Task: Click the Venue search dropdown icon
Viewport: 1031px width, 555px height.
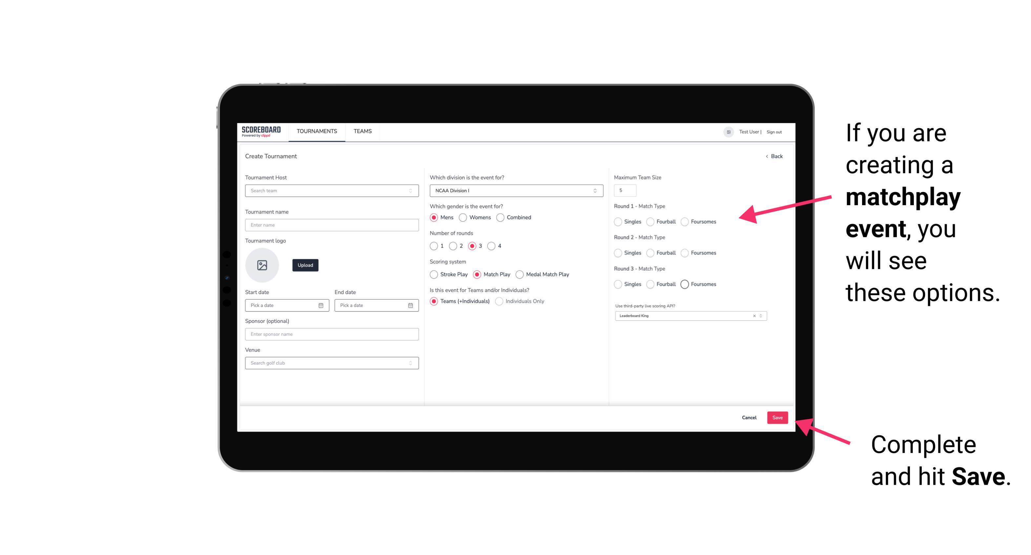Action: [x=410, y=363]
